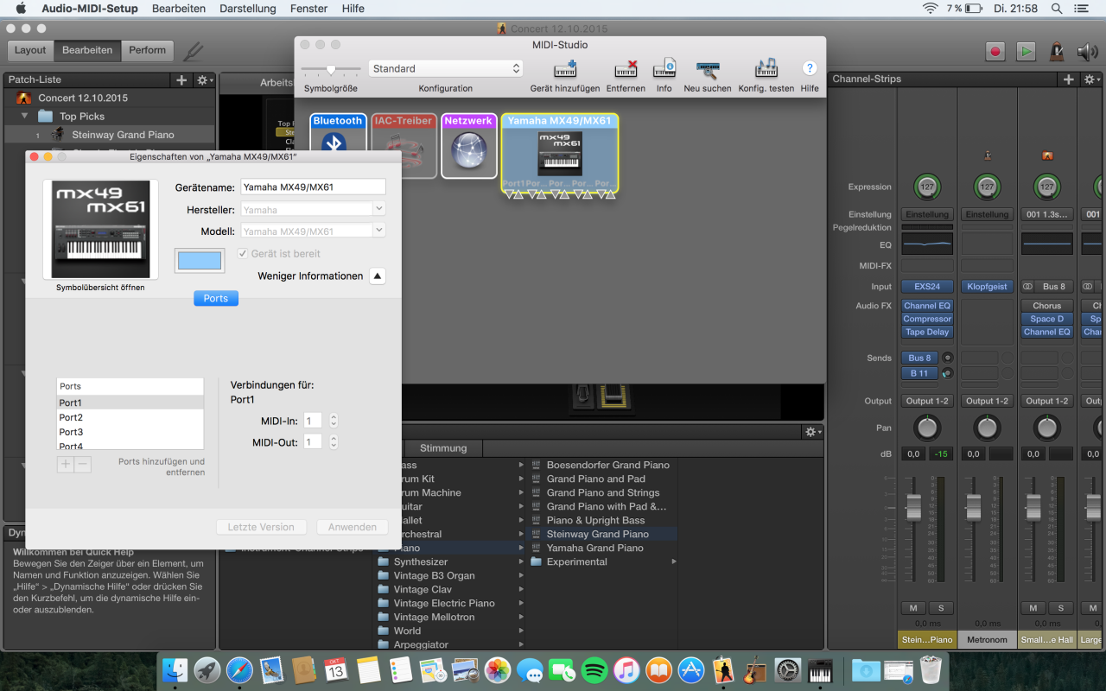
Task: Add a new patch with Patch-Liste plus
Action: tap(181, 79)
